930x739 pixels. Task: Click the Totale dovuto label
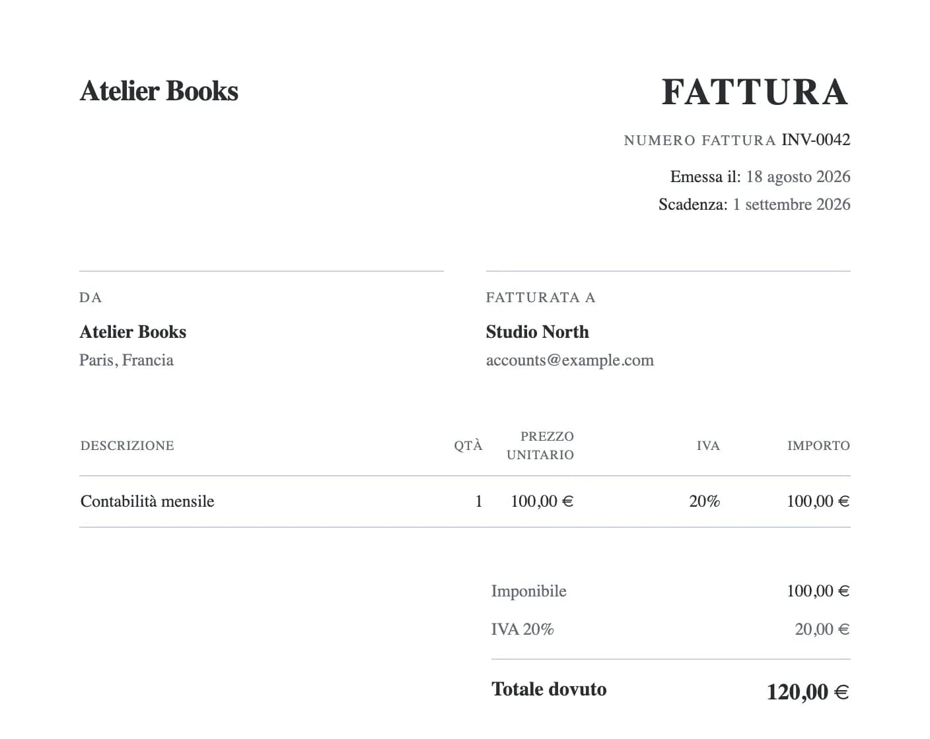point(549,690)
